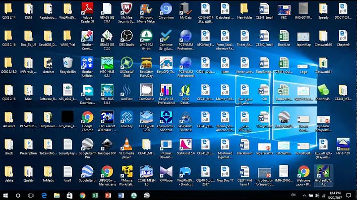Viewport: 357px width, 200px height.
Task: Switch the EN input language indicator
Action: pyautogui.click(x=294, y=195)
